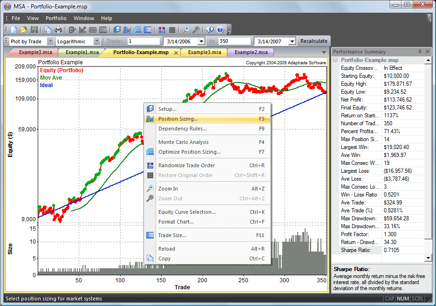Open the Help menu
This screenshot has width=436, height=306.
pyautogui.click(x=107, y=18)
